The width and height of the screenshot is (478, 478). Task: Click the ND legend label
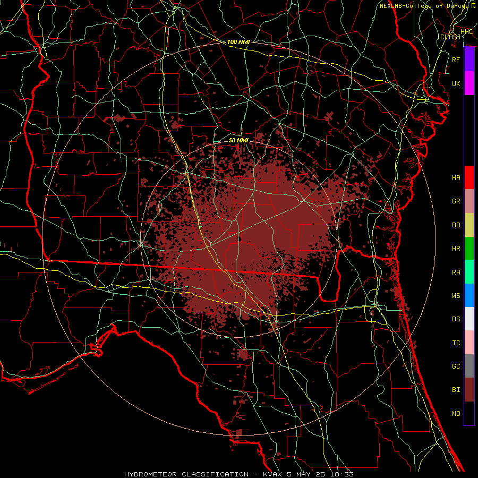pos(456,414)
